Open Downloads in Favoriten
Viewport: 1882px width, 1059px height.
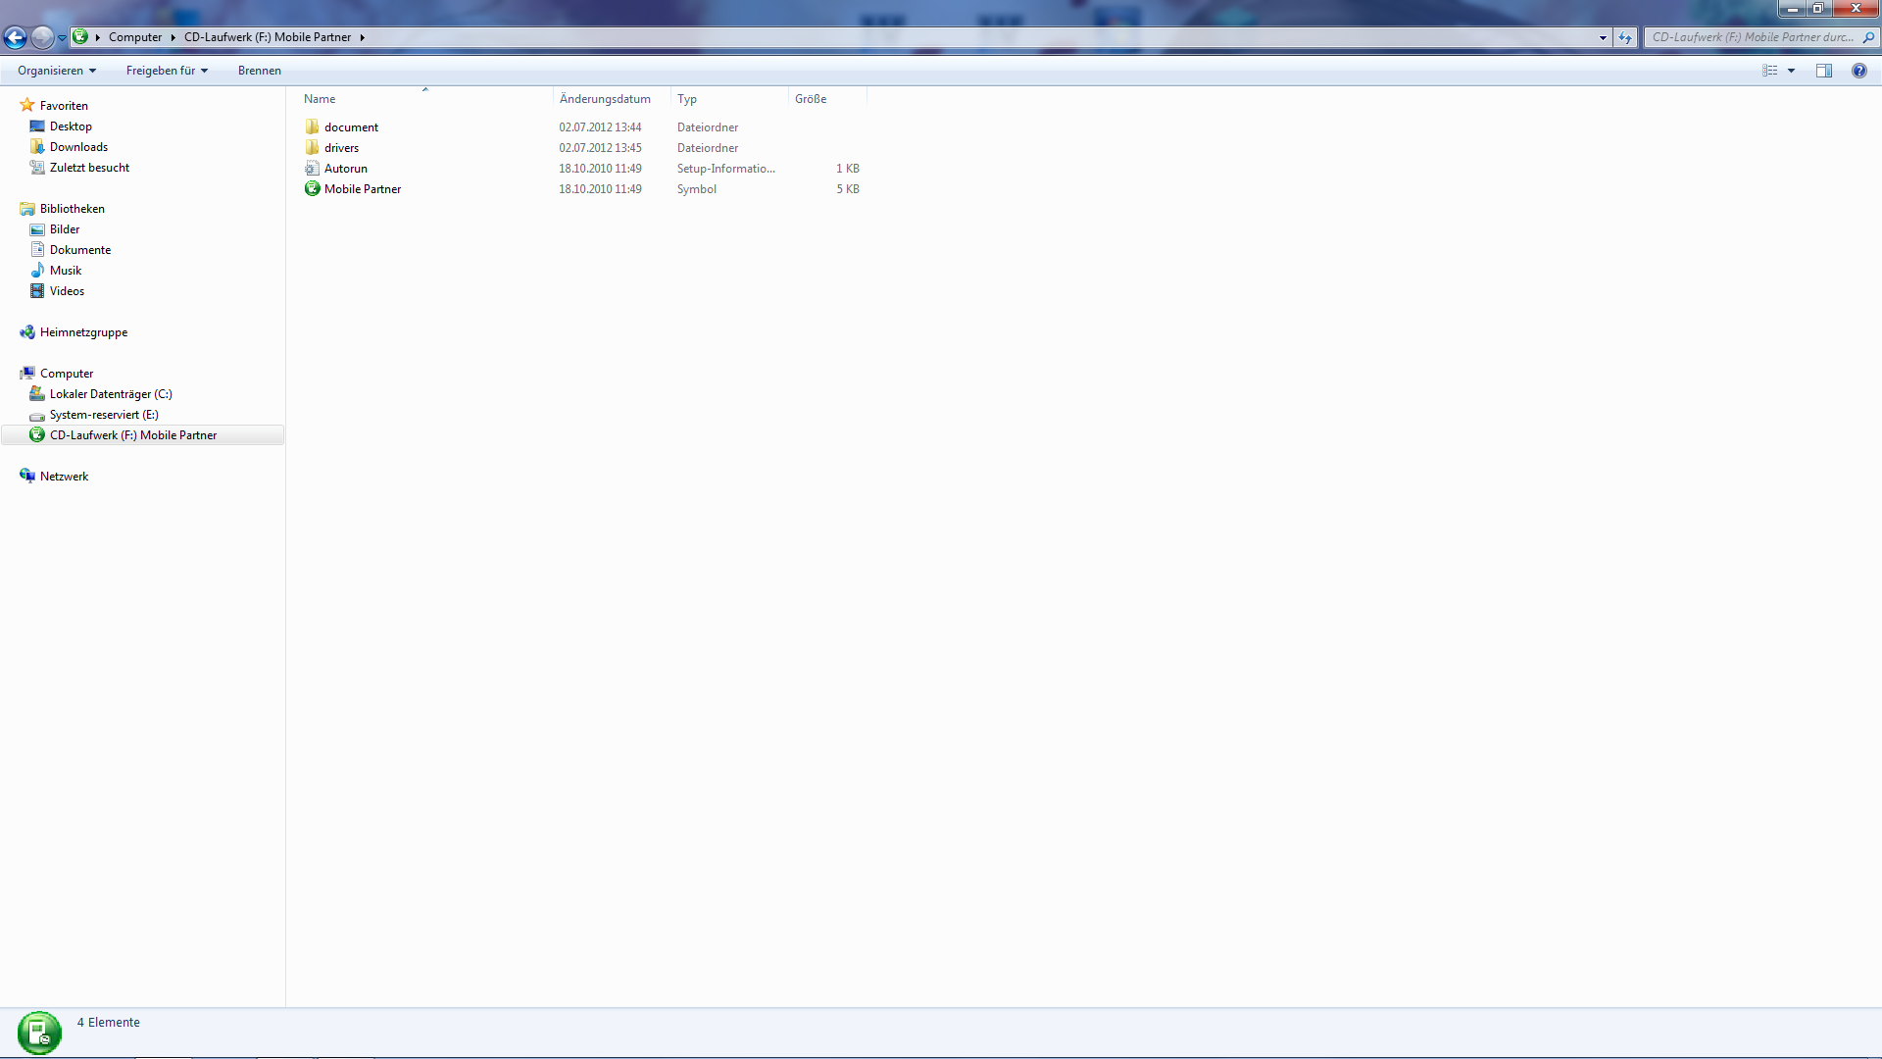[x=78, y=147]
